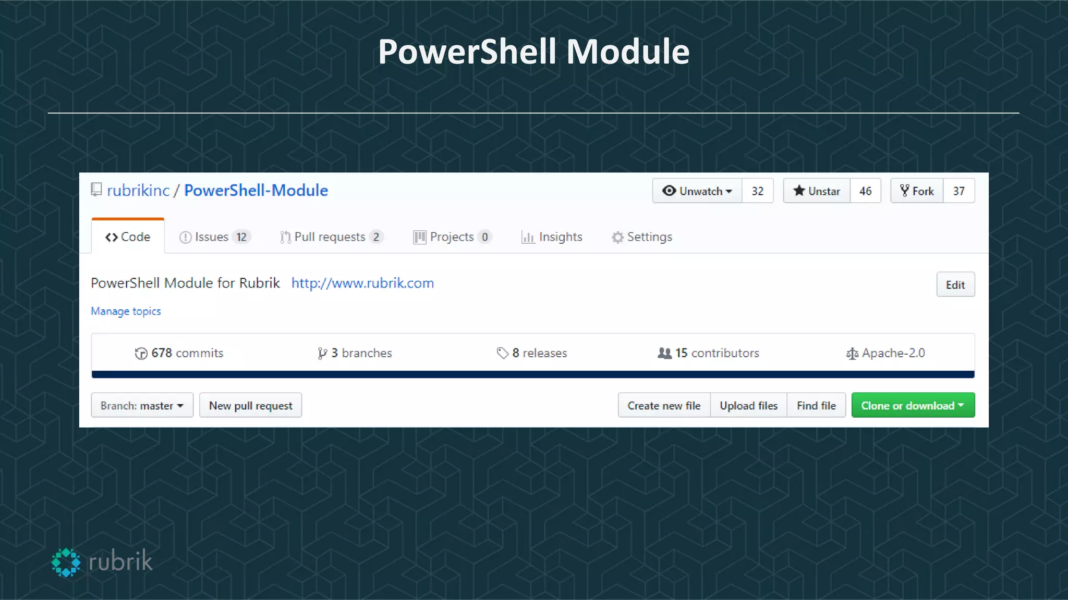Viewport: 1068px width, 600px height.
Task: Click the eye icon on Unwatch
Action: click(x=669, y=191)
